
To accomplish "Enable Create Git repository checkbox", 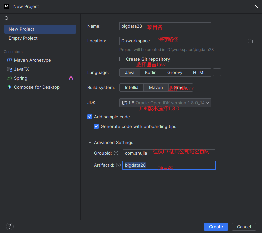I will (x=122, y=59).
